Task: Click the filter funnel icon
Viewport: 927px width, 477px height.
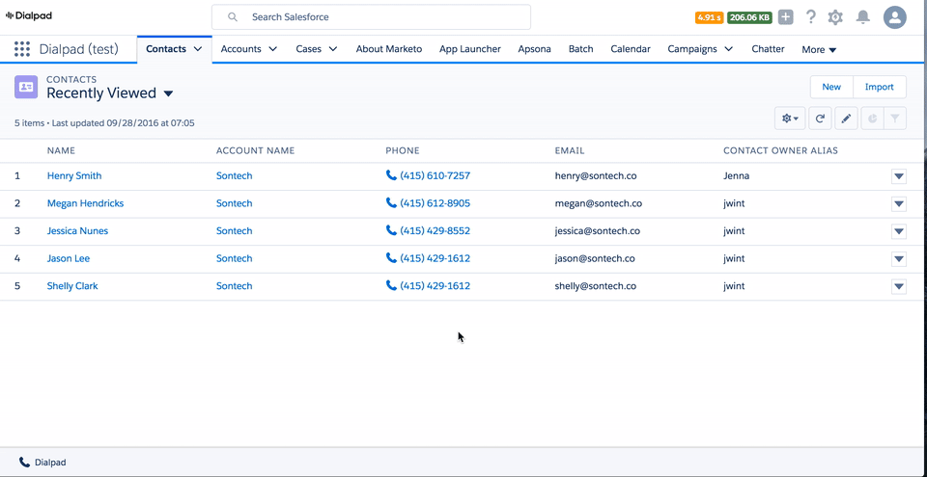Action: tap(895, 119)
